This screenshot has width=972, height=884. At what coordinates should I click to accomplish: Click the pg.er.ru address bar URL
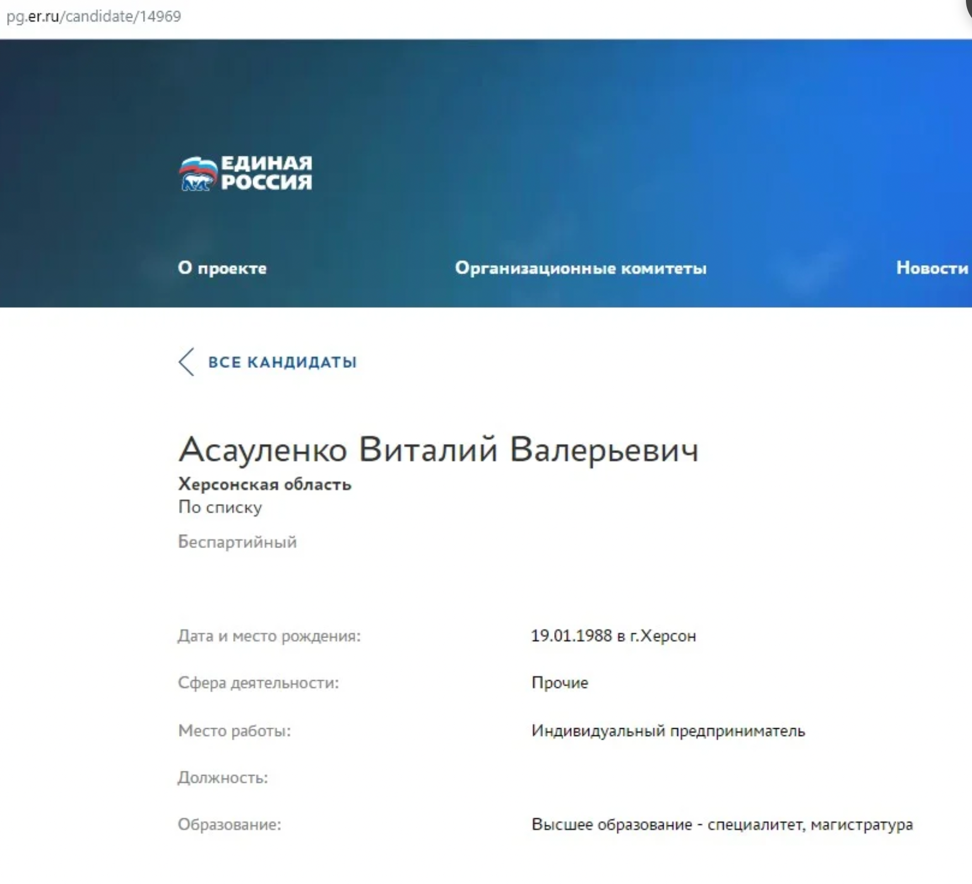coord(94,17)
